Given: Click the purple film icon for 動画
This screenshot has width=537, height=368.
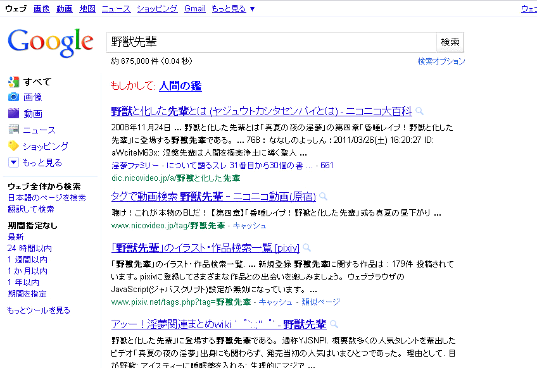Looking at the screenshot, I should click(x=14, y=113).
